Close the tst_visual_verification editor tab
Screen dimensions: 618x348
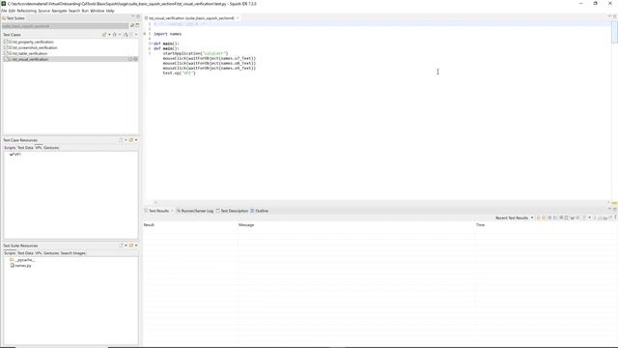click(238, 18)
